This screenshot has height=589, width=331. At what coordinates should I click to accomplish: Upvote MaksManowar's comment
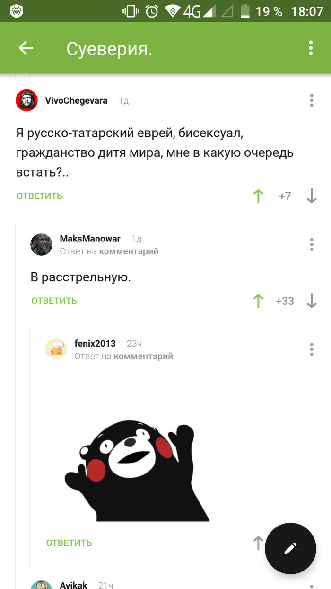point(258,301)
